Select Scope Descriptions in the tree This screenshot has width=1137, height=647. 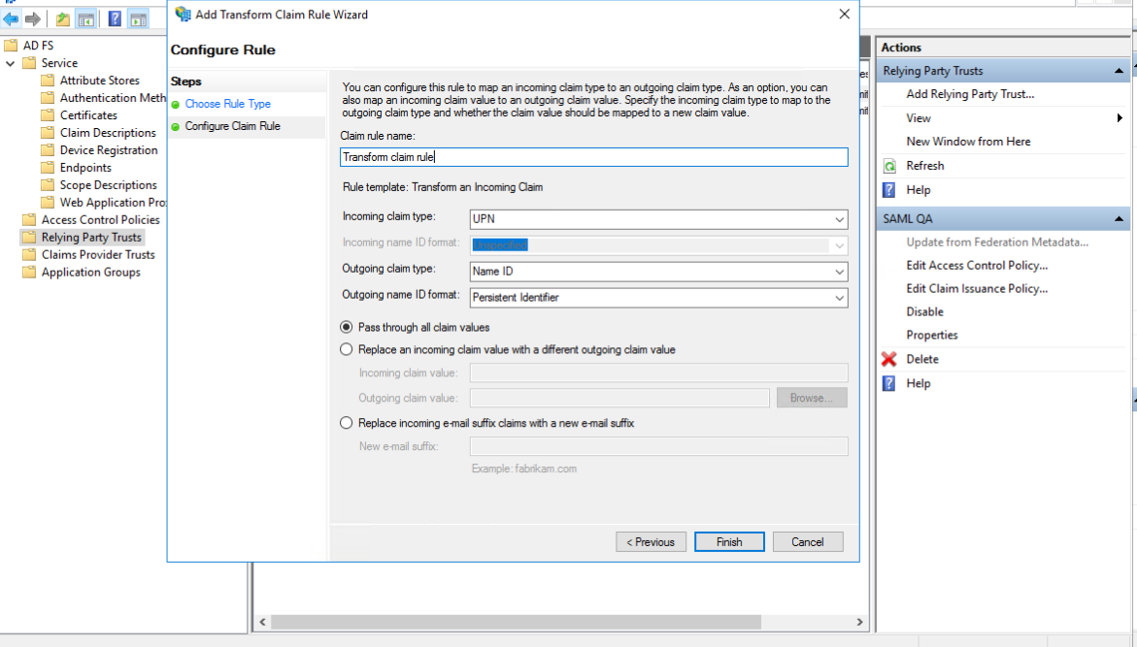pos(108,184)
